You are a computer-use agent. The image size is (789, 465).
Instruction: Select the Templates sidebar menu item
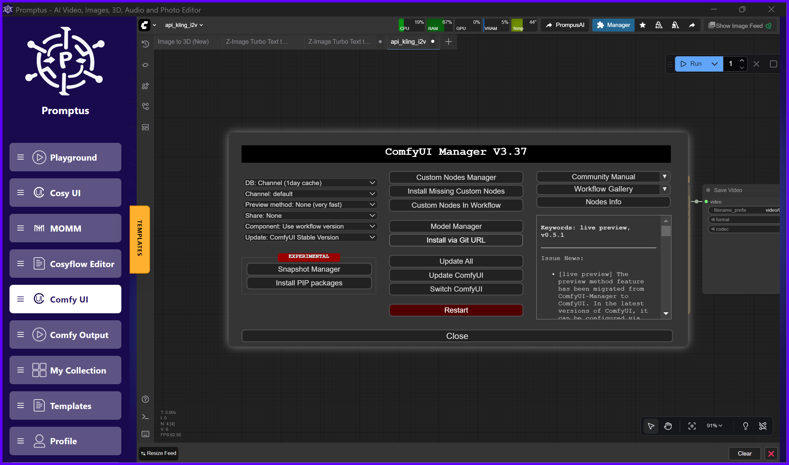[65, 405]
